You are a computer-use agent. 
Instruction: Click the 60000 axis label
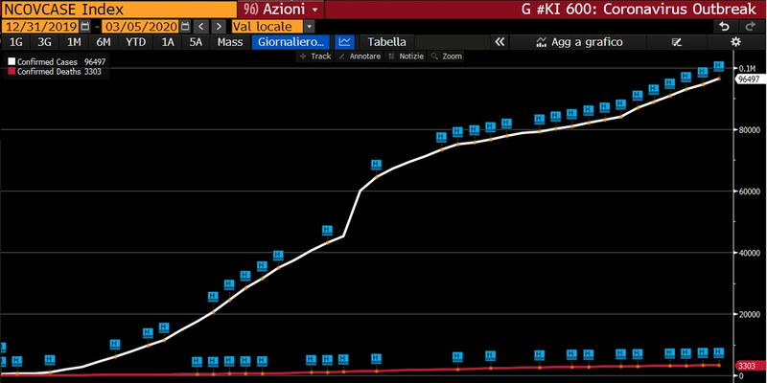pos(750,191)
